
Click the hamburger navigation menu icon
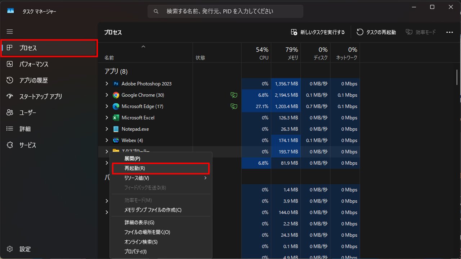(10, 32)
